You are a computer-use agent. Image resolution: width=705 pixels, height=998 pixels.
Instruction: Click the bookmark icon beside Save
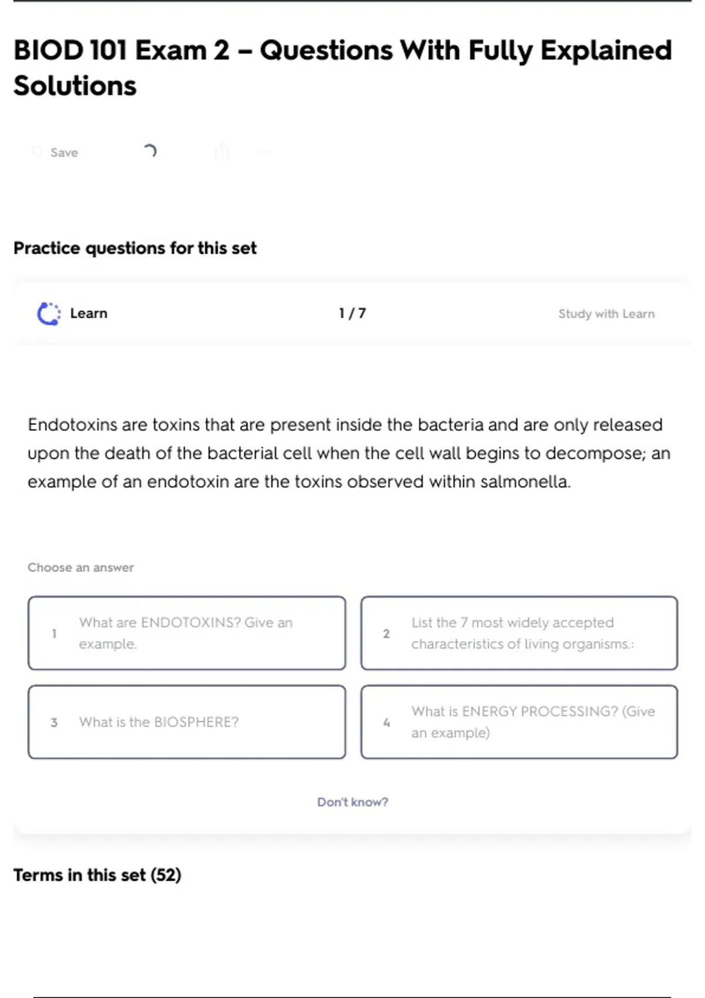tap(37, 152)
